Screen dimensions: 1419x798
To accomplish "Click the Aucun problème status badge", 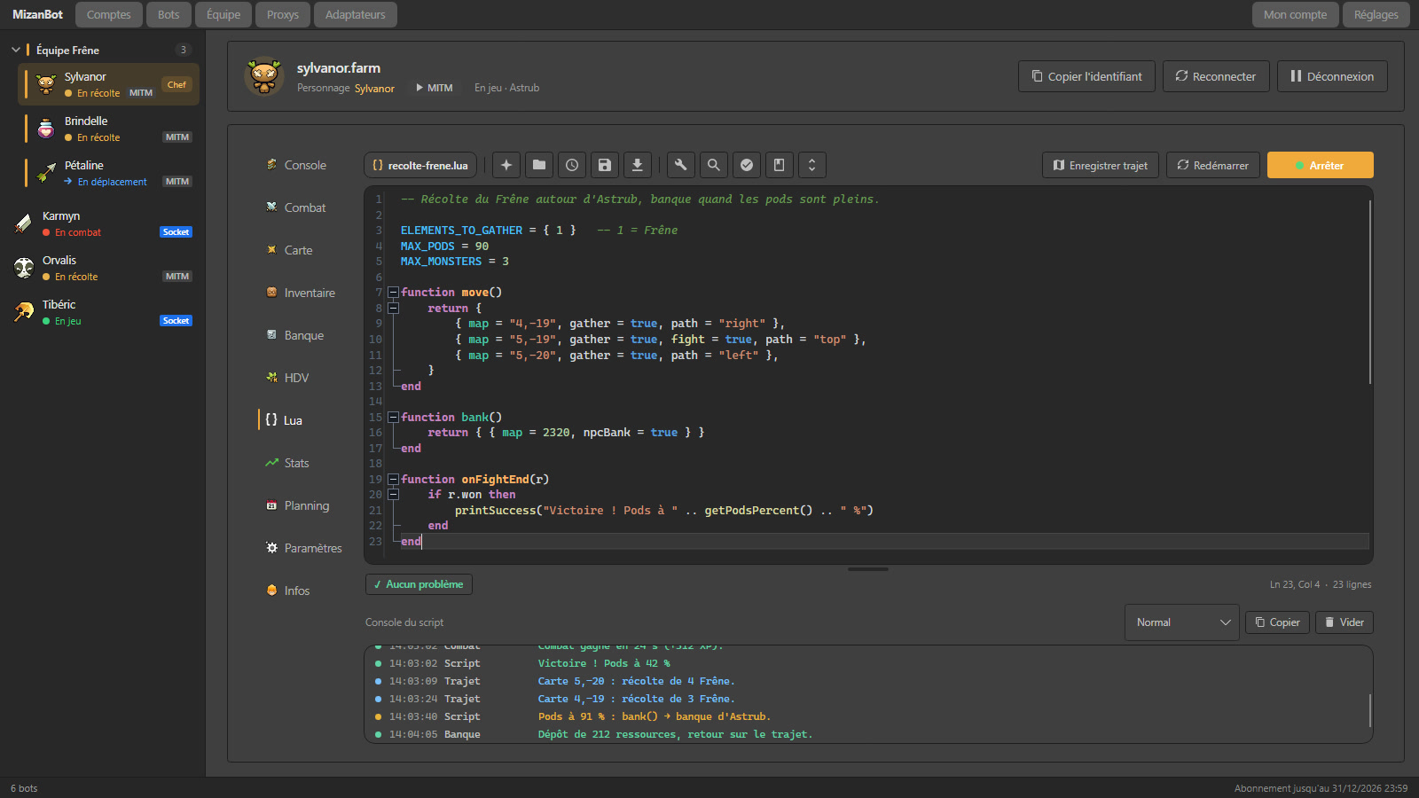I will [419, 584].
